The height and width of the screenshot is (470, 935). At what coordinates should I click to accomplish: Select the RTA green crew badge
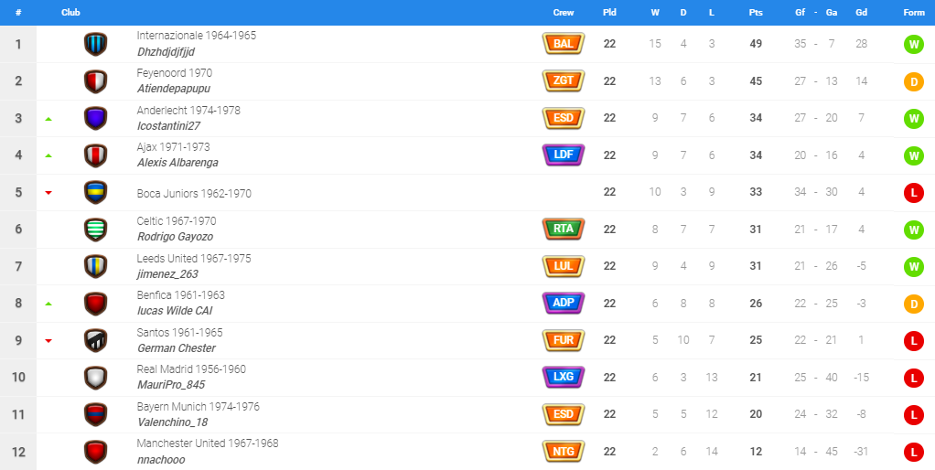pos(563,230)
